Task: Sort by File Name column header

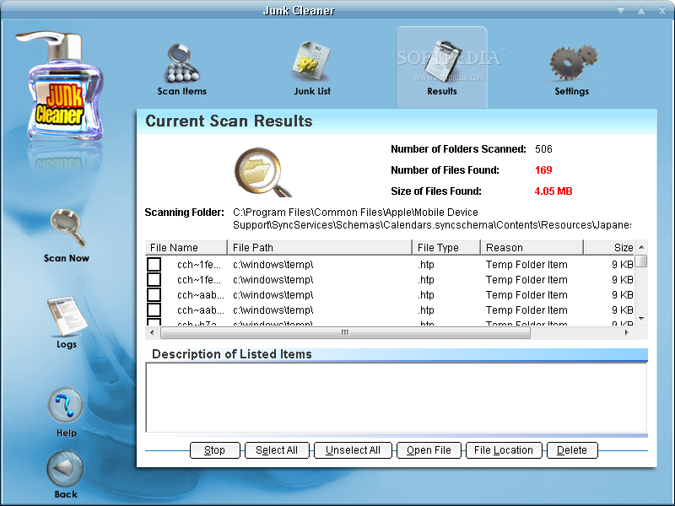Action: tap(186, 247)
